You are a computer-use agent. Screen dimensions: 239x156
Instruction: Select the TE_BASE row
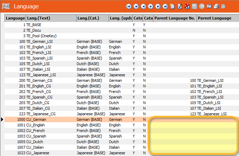coord(122,25)
